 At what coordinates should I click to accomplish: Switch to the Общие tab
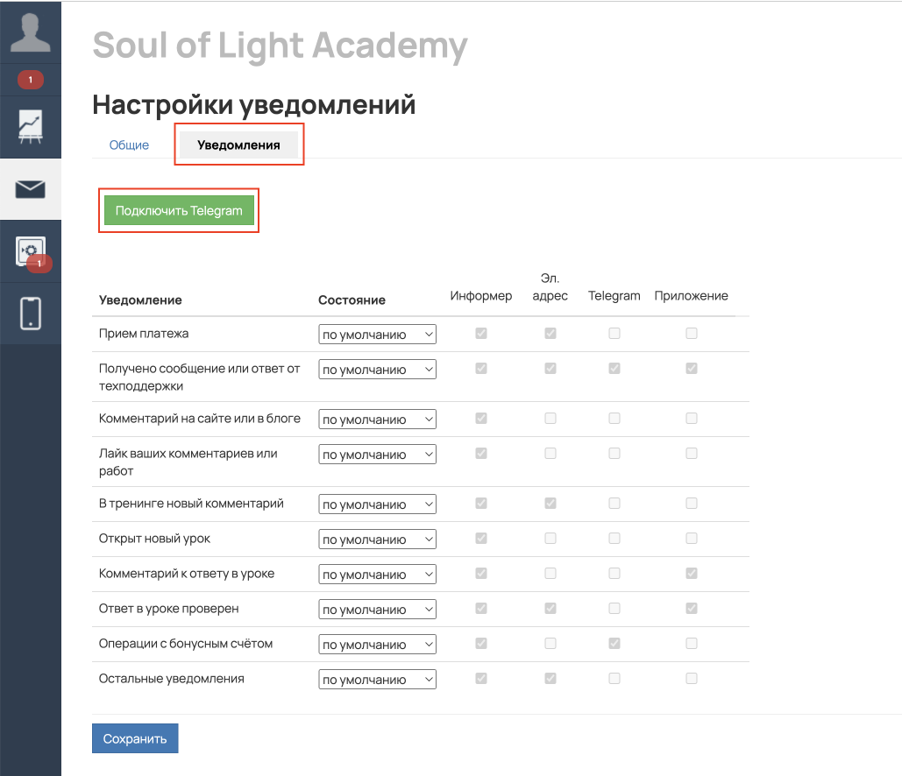tap(129, 145)
